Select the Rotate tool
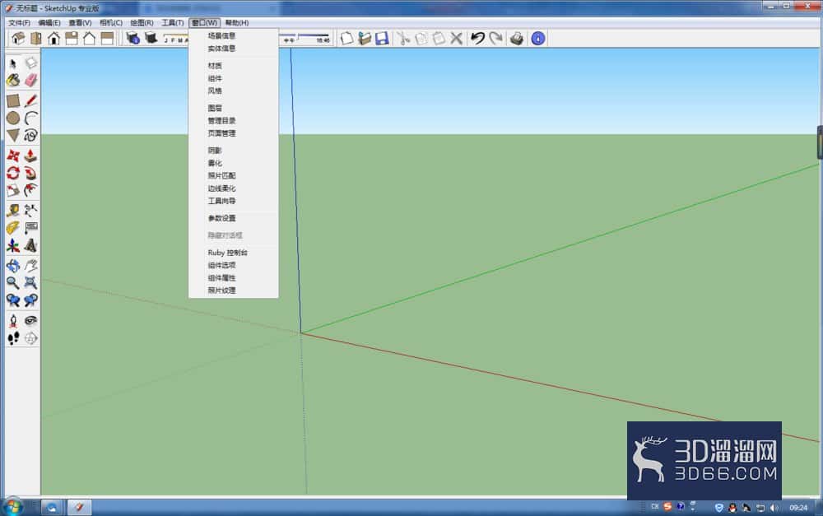823x516 pixels. pyautogui.click(x=13, y=173)
